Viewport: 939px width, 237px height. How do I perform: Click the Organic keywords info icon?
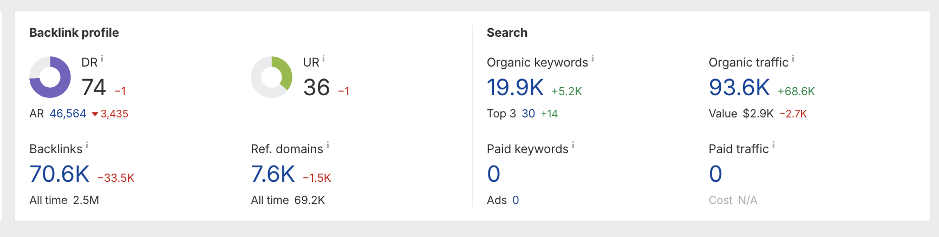click(592, 58)
